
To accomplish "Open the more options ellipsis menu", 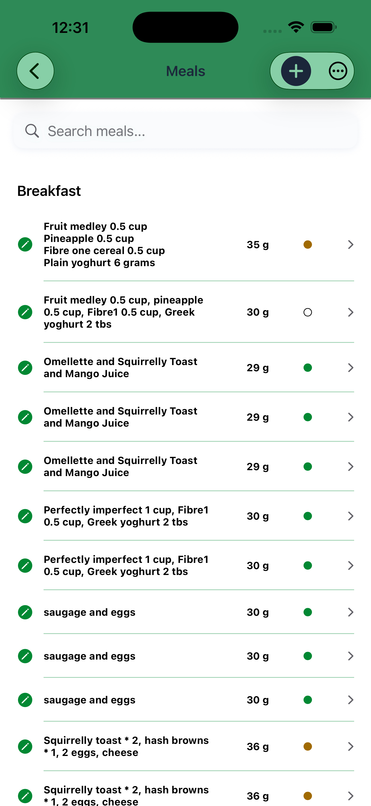I will 338,71.
